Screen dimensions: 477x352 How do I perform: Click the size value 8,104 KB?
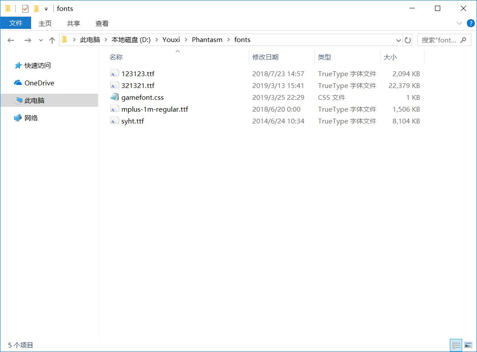(406, 121)
